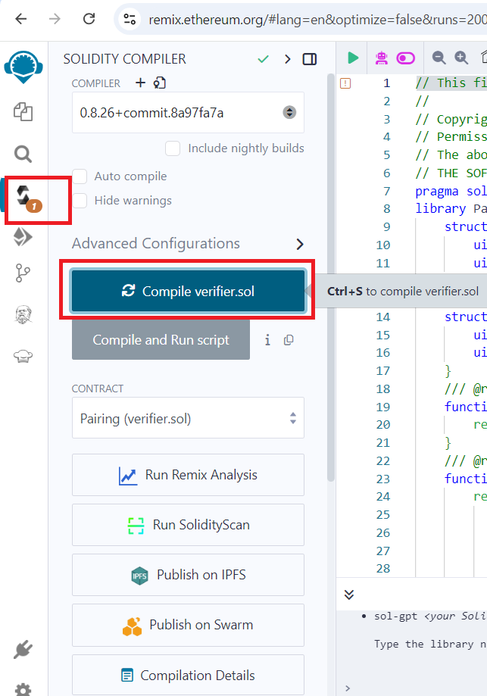Screen dimensions: 487x696
Task: Click the compiler panel vertical scrollbar
Action: [x=331, y=277]
